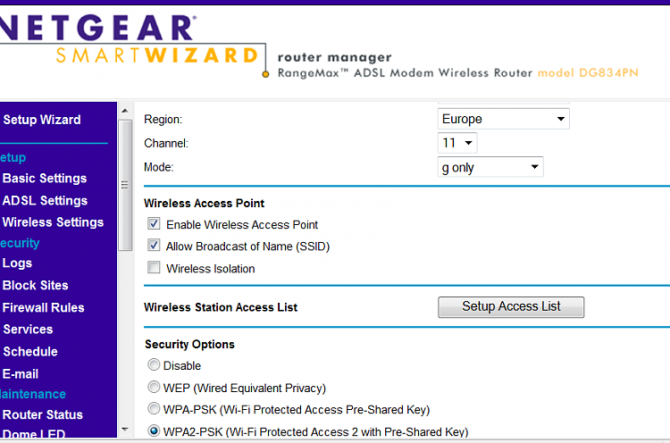Go to Basic Settings
This screenshot has height=443, width=670.
coord(45,178)
